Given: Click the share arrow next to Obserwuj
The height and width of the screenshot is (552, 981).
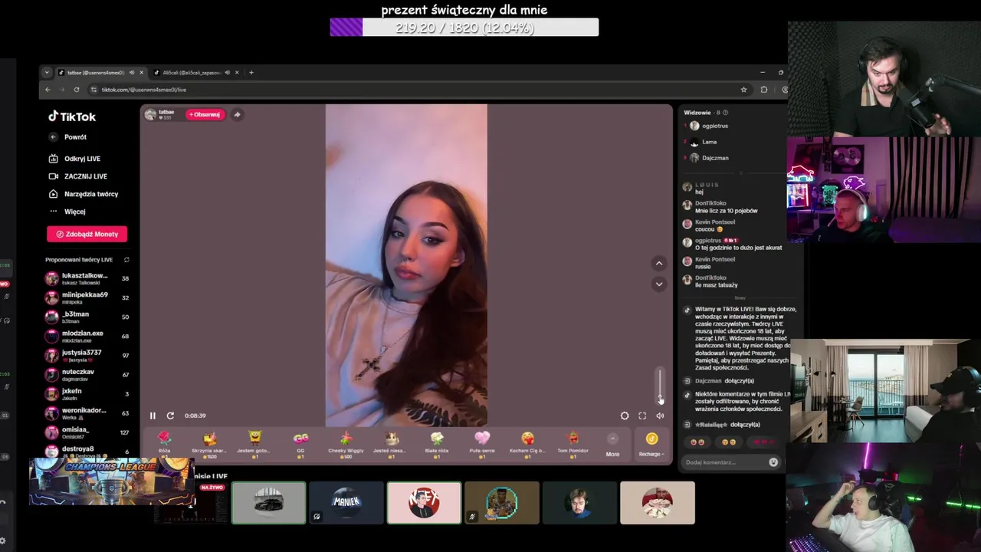Looking at the screenshot, I should (x=237, y=114).
